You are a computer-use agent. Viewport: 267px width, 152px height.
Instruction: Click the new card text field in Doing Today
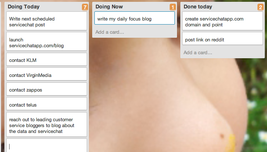[x=47, y=145]
